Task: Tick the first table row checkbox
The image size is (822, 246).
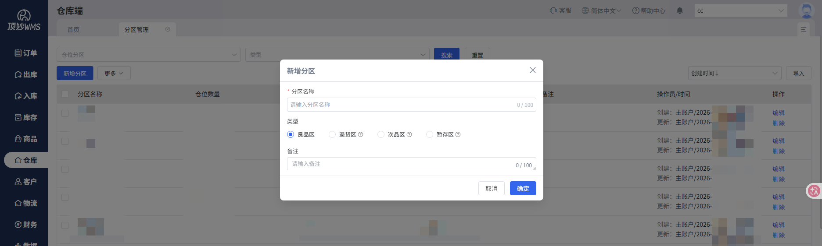Action: 65,113
